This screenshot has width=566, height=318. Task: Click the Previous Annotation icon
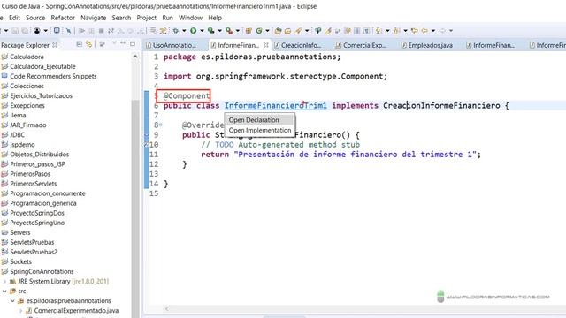(x=396, y=31)
